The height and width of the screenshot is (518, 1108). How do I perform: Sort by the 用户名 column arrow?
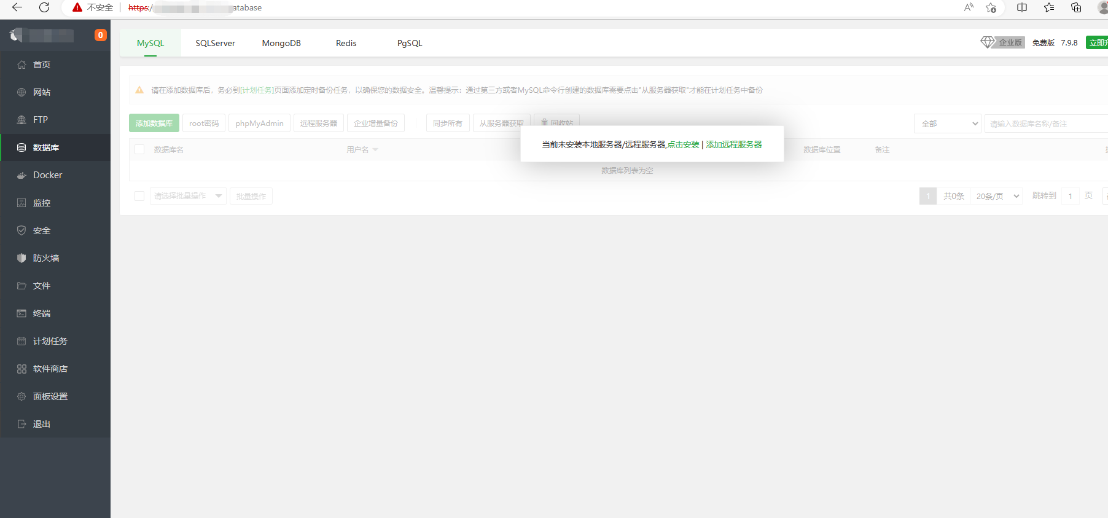[x=375, y=150]
